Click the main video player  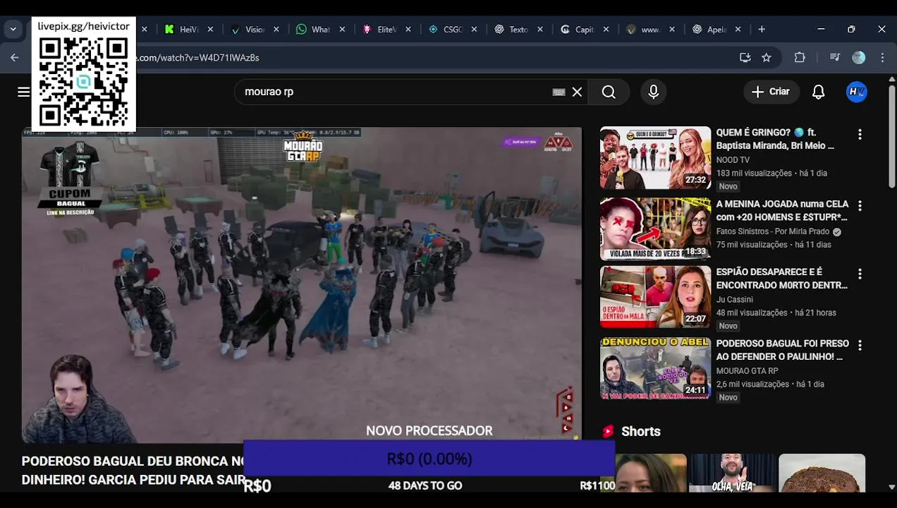click(x=302, y=285)
